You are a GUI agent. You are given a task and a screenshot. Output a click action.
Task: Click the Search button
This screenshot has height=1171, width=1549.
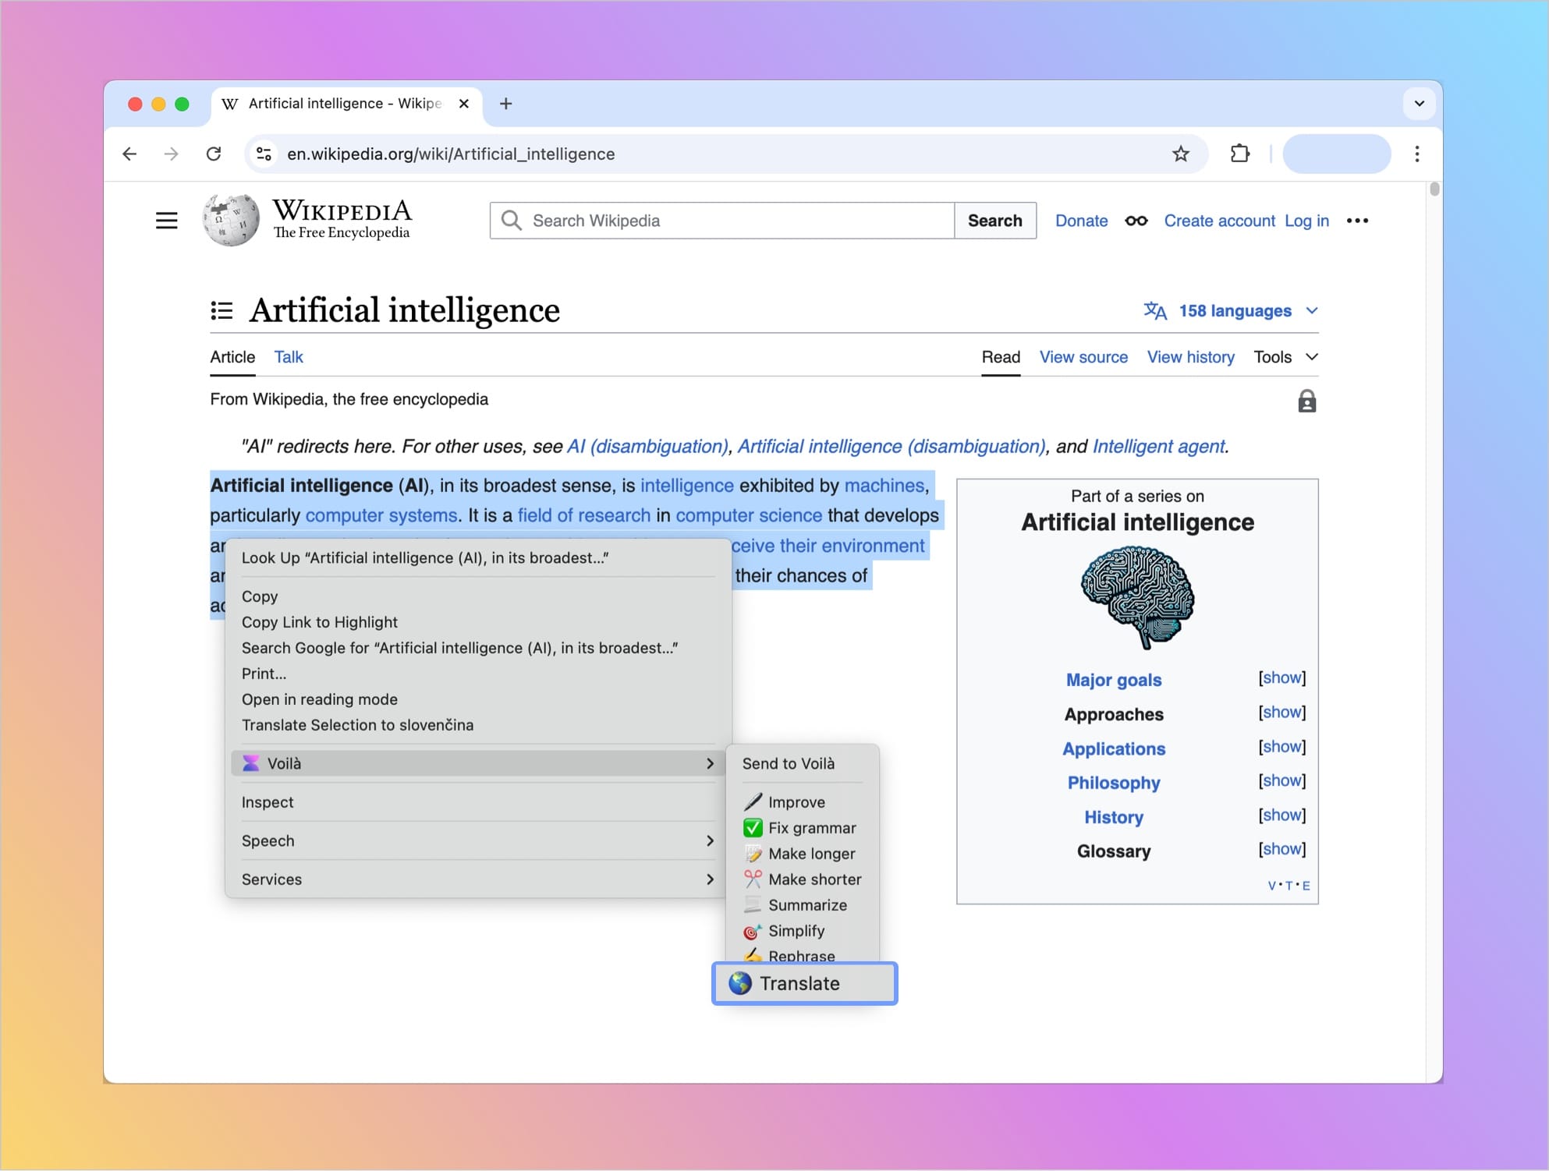994,221
